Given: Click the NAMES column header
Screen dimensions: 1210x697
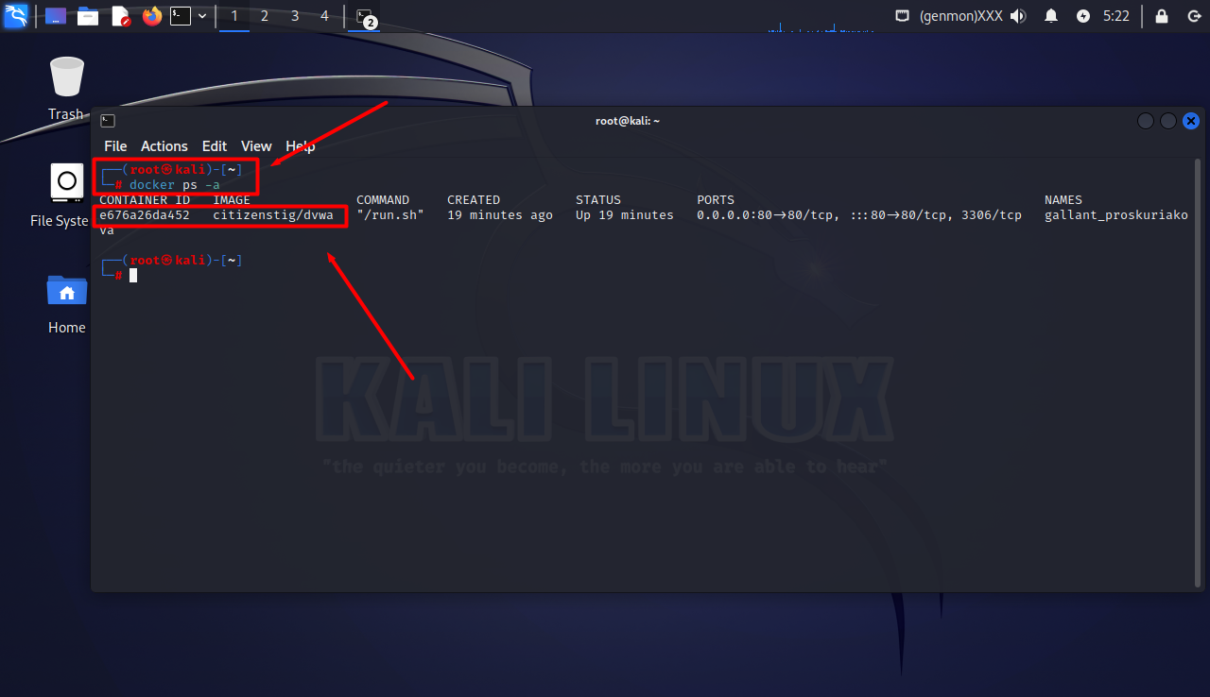Looking at the screenshot, I should click(x=1063, y=200).
